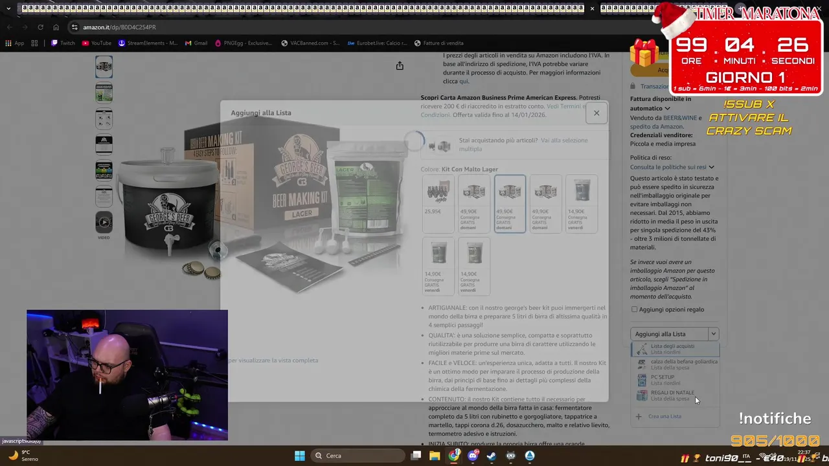
Task: Open the Fatture di vendita bookmark
Action: (438, 43)
